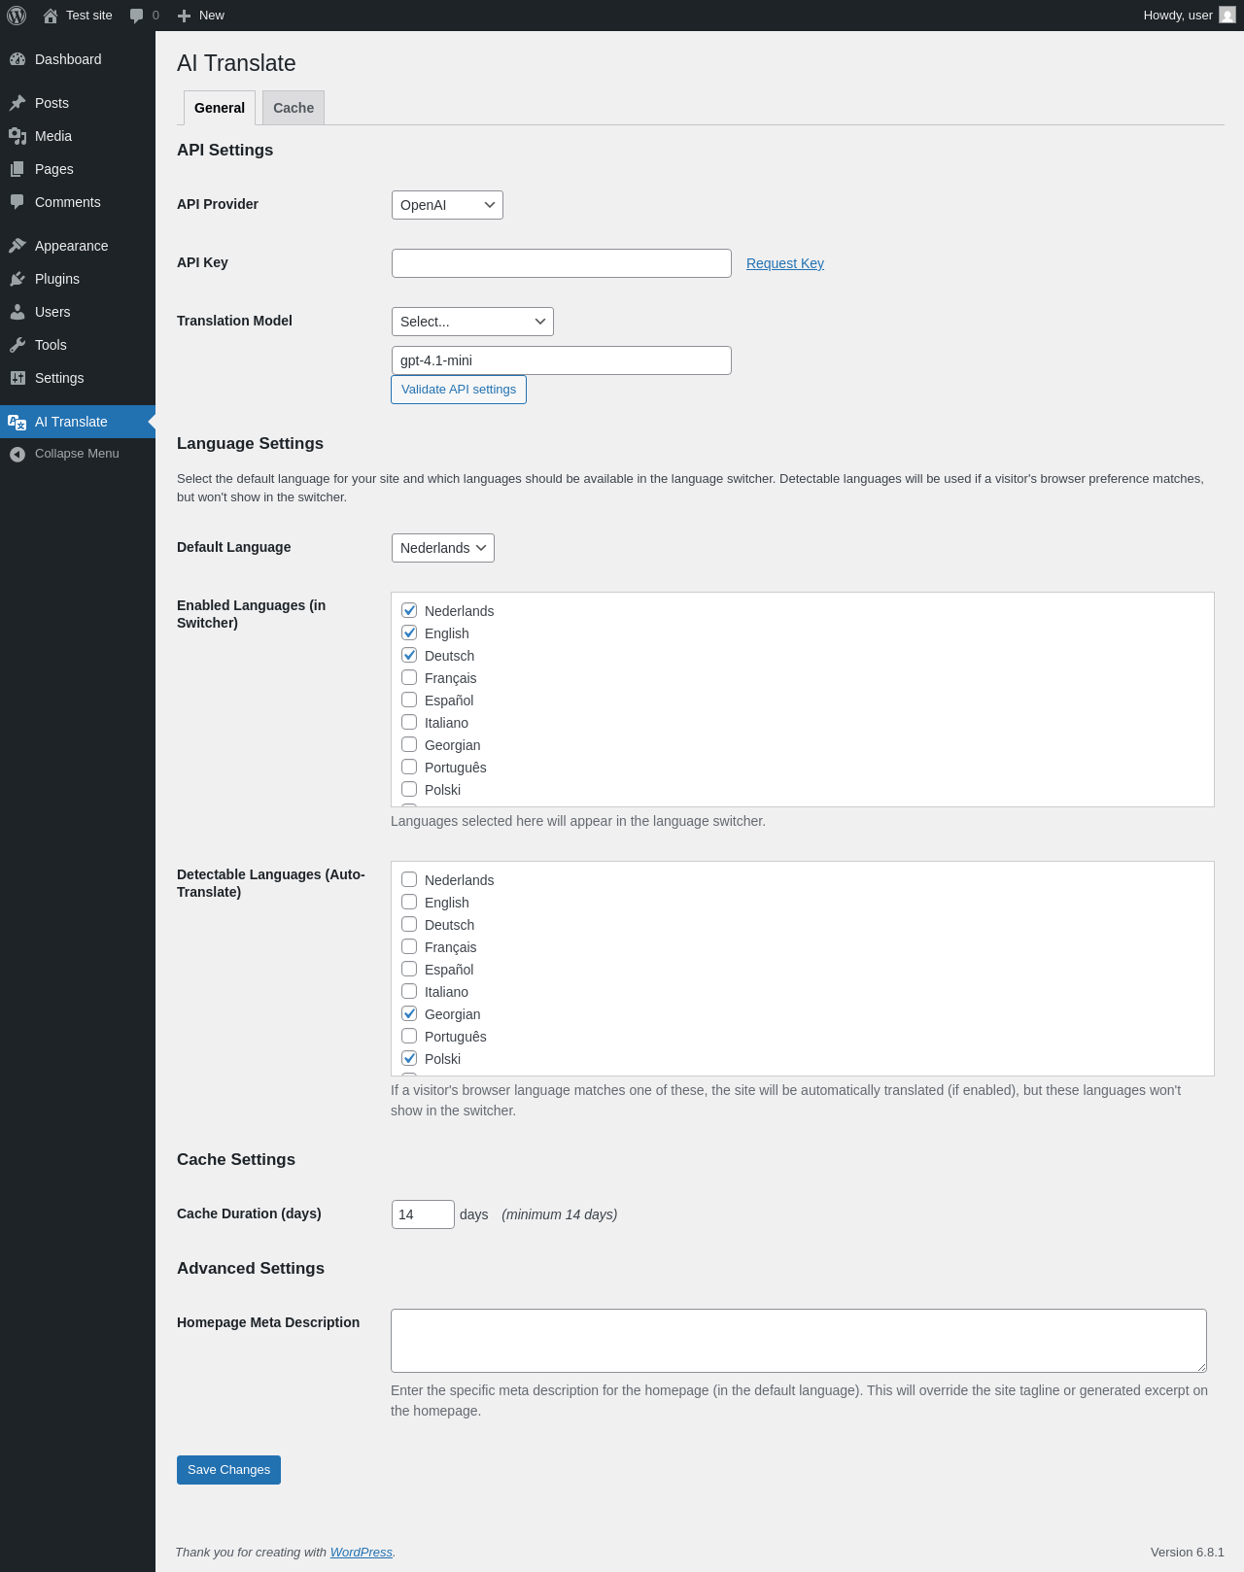The image size is (1244, 1572).
Task: Click the Cache Duration days field
Action: tap(423, 1214)
